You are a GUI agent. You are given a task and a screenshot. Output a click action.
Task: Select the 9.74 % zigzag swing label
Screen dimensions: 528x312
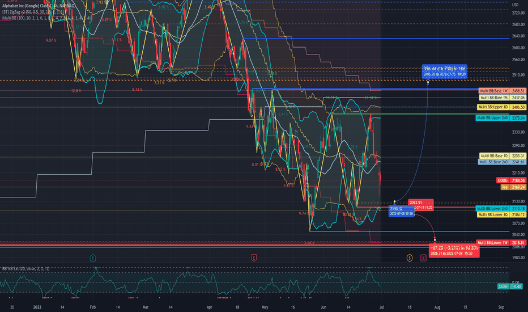304,213
